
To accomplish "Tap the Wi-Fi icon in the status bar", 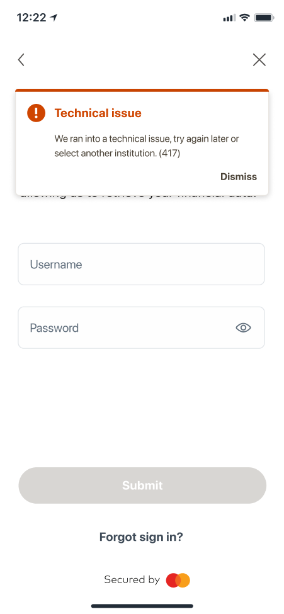I will click(245, 18).
